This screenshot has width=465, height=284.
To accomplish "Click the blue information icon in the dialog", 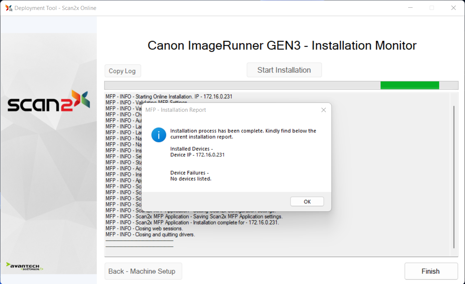I will 159,135.
